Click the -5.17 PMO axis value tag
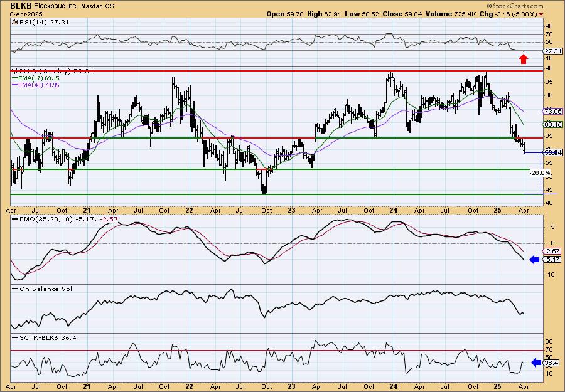The height and width of the screenshot is (392, 565). click(x=552, y=259)
